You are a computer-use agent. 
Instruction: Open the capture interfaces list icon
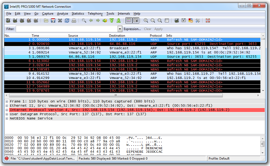pos(8,20)
